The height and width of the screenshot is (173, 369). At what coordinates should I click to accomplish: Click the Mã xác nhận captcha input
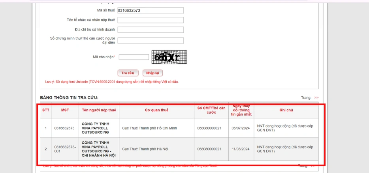(134, 57)
